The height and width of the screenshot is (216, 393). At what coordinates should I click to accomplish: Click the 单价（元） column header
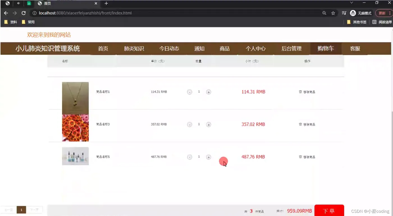(158, 61)
